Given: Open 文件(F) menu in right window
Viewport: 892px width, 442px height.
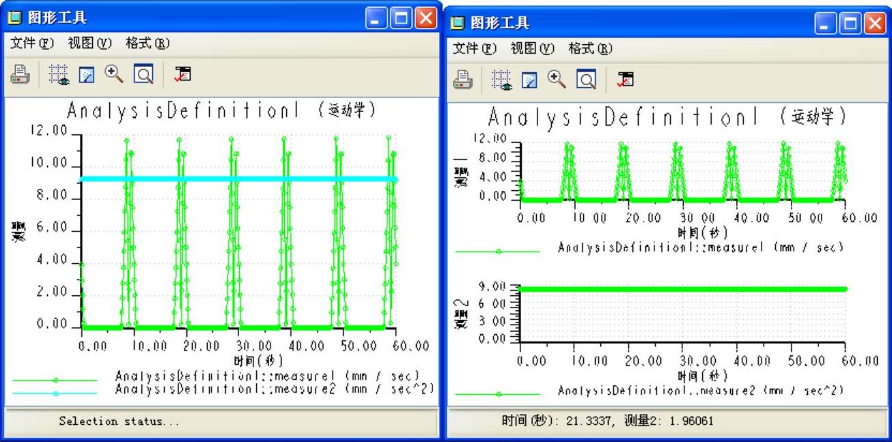Looking at the screenshot, I should point(475,49).
